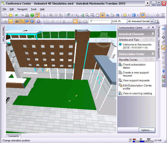Open View support requests link

click(x=136, y=80)
